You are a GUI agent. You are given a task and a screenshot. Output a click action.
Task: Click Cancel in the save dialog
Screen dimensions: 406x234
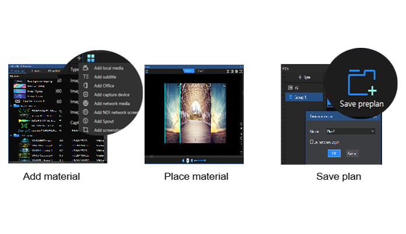(x=352, y=153)
